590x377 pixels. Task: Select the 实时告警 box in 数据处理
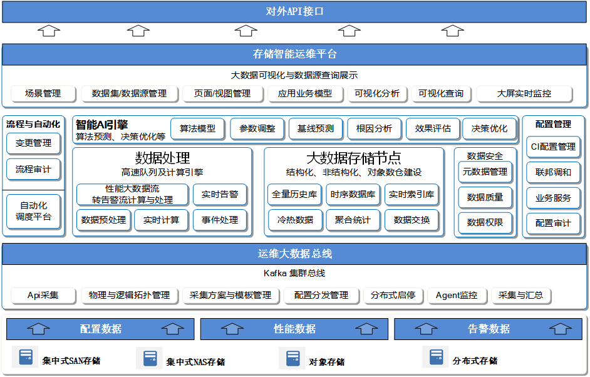coord(219,195)
